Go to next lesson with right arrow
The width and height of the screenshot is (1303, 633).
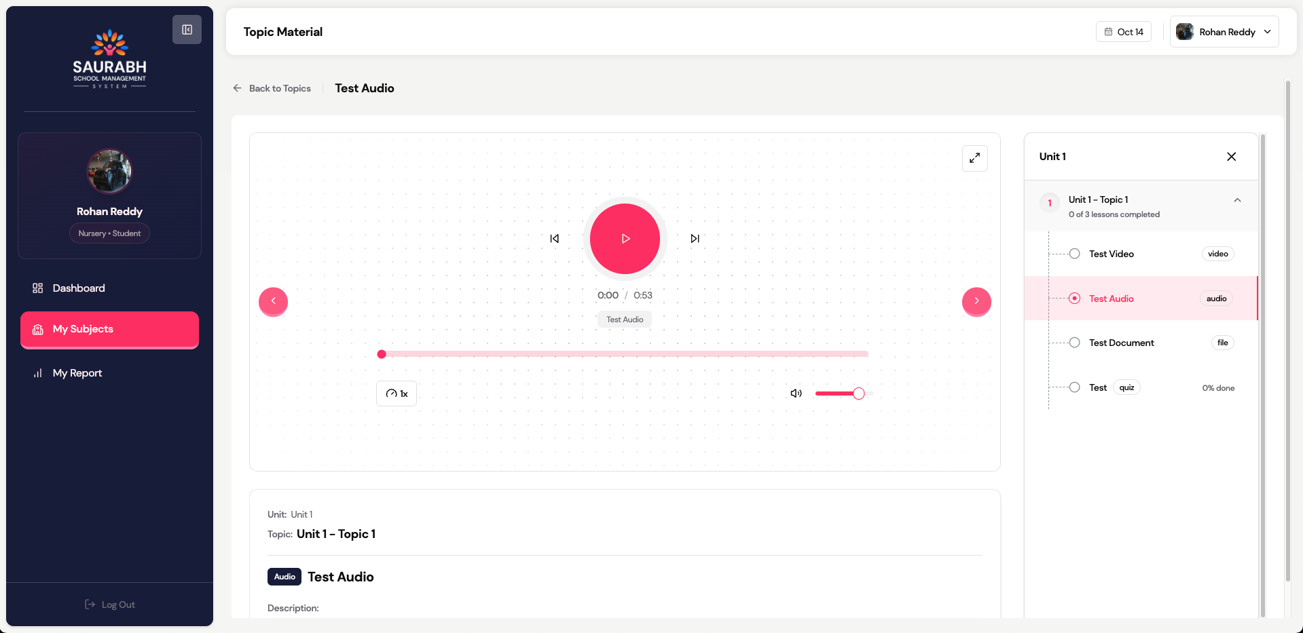click(x=976, y=301)
